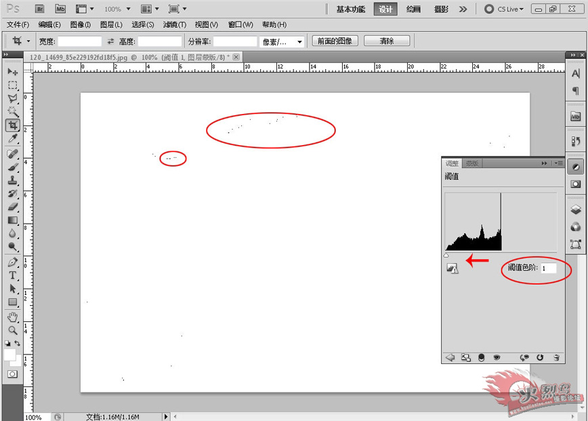Select the Move tool
The image size is (588, 421).
click(12, 72)
